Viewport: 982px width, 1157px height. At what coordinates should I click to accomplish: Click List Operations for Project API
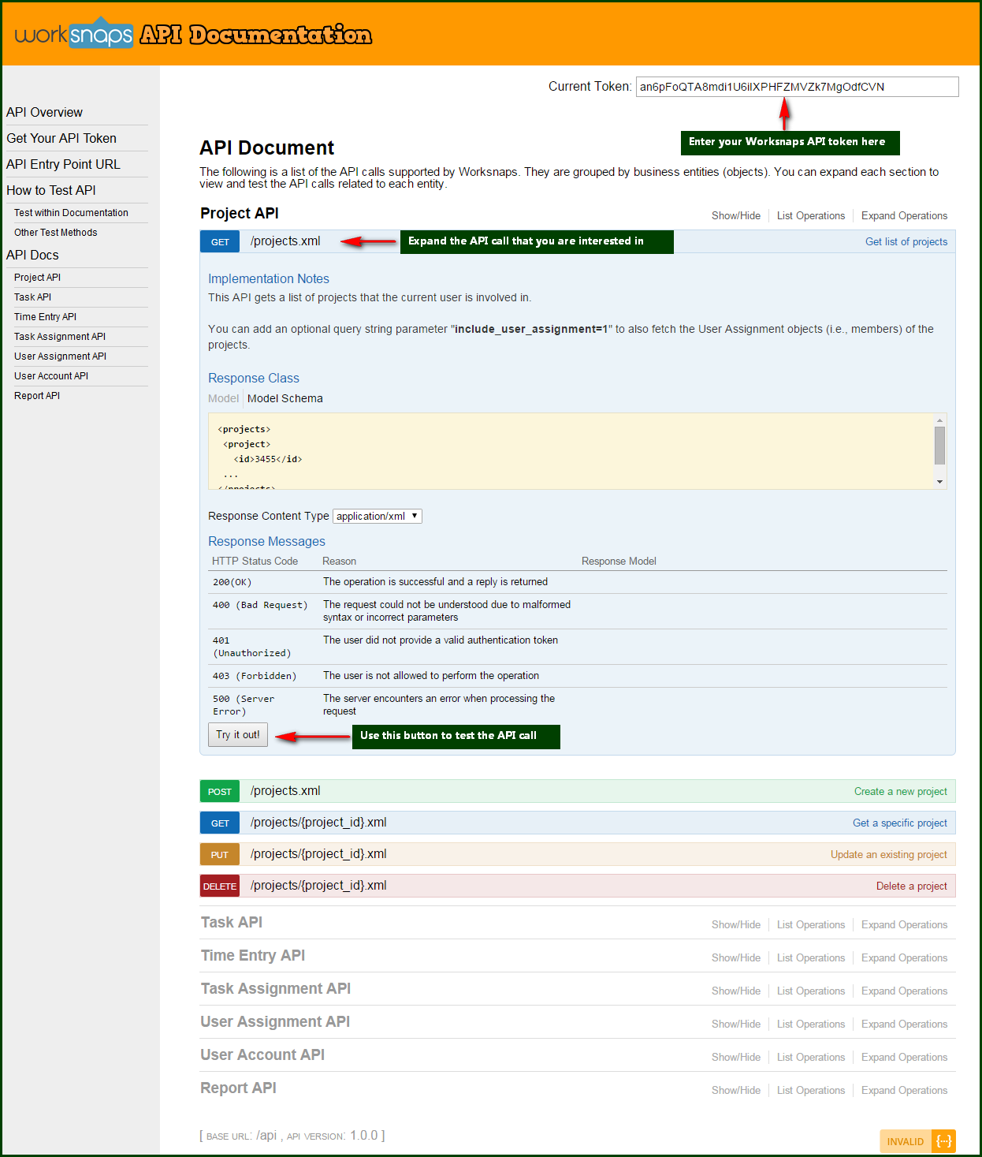(x=811, y=215)
